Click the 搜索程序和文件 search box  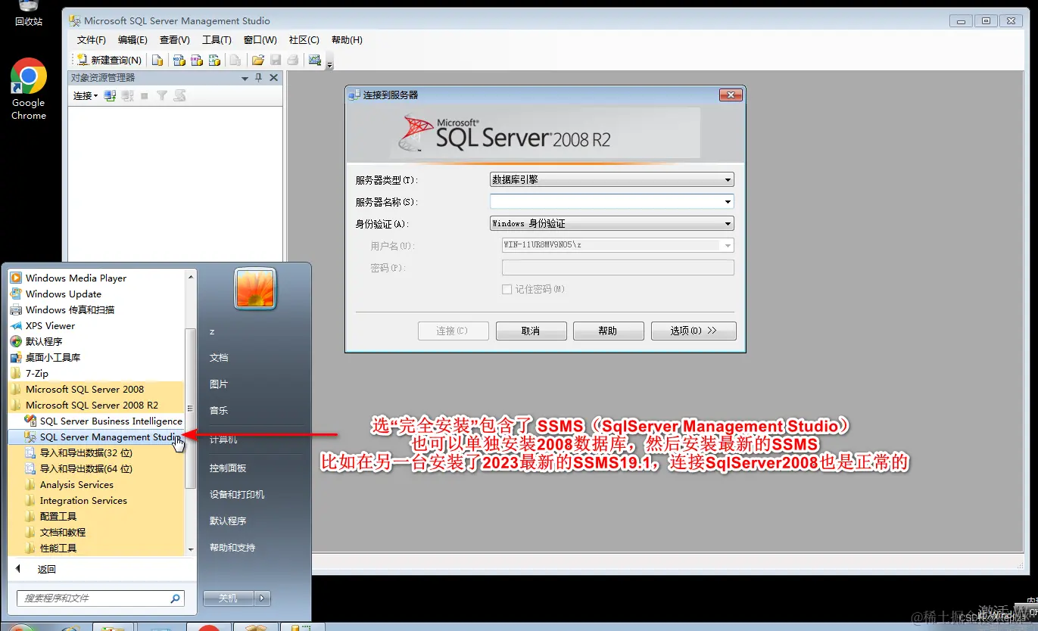pyautogui.click(x=100, y=598)
